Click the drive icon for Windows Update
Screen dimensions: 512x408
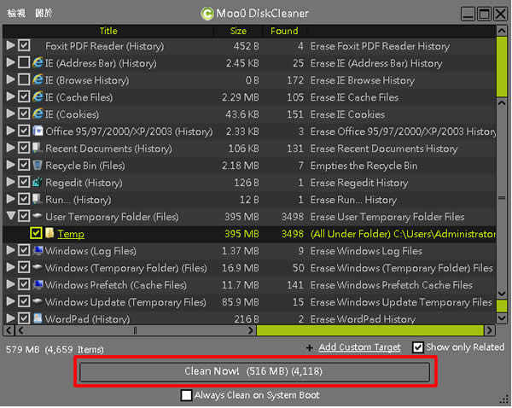click(38, 300)
